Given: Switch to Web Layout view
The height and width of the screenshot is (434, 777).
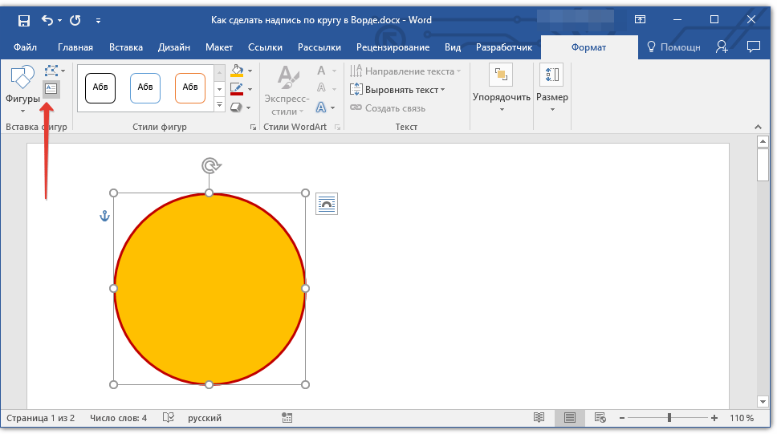Looking at the screenshot, I should (600, 418).
